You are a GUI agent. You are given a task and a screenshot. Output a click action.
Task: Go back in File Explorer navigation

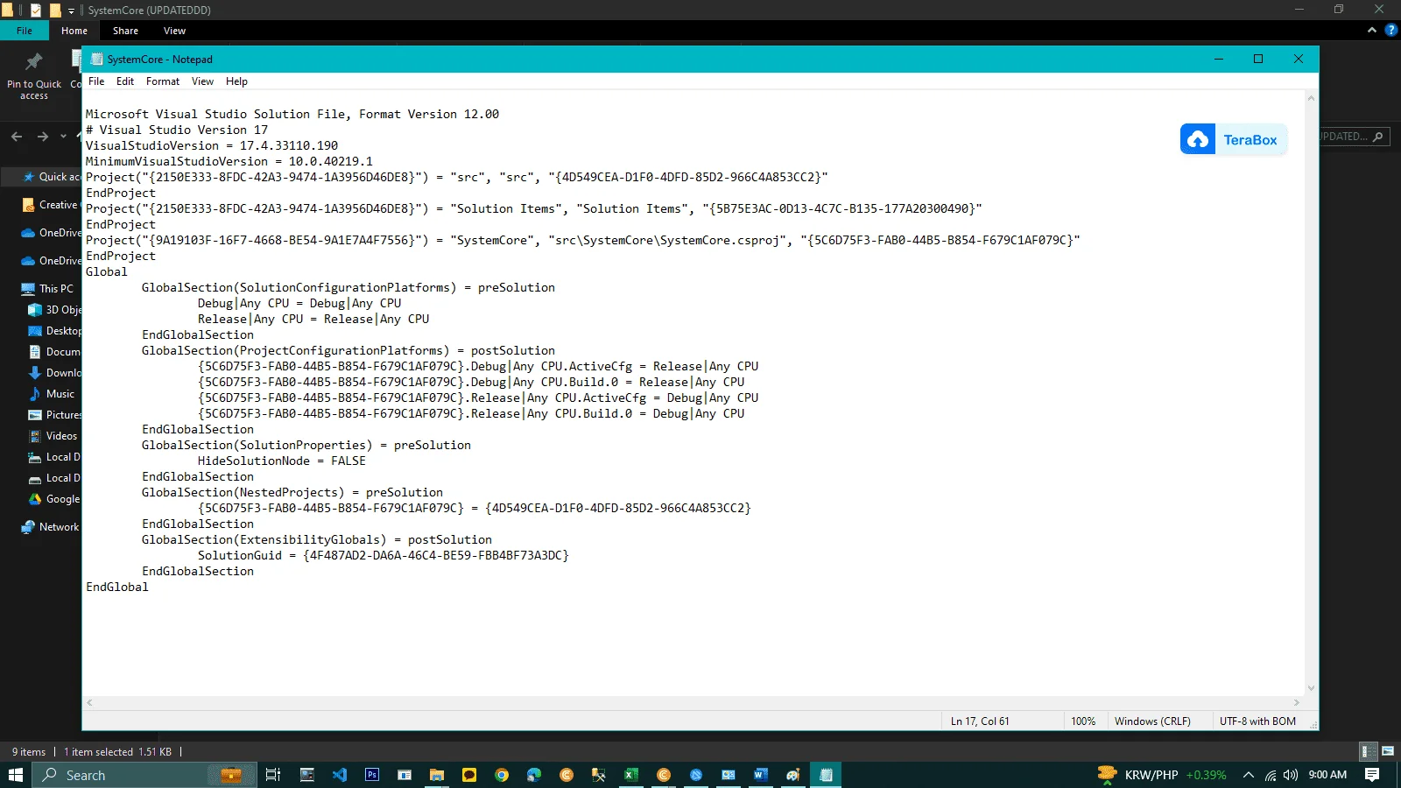pos(17,137)
